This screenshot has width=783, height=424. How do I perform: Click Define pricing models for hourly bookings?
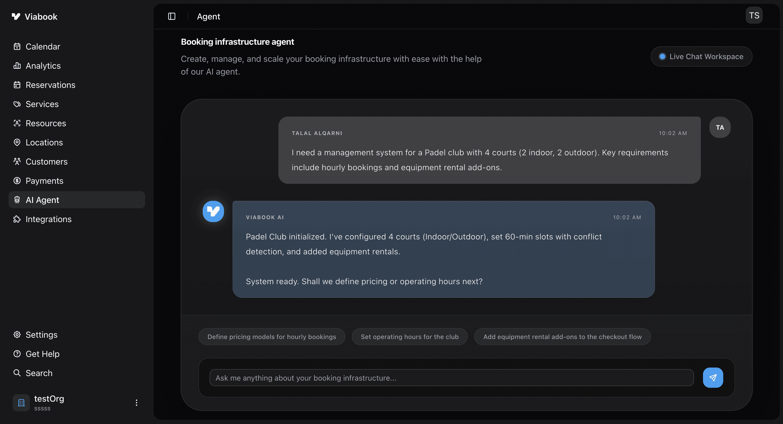(271, 337)
